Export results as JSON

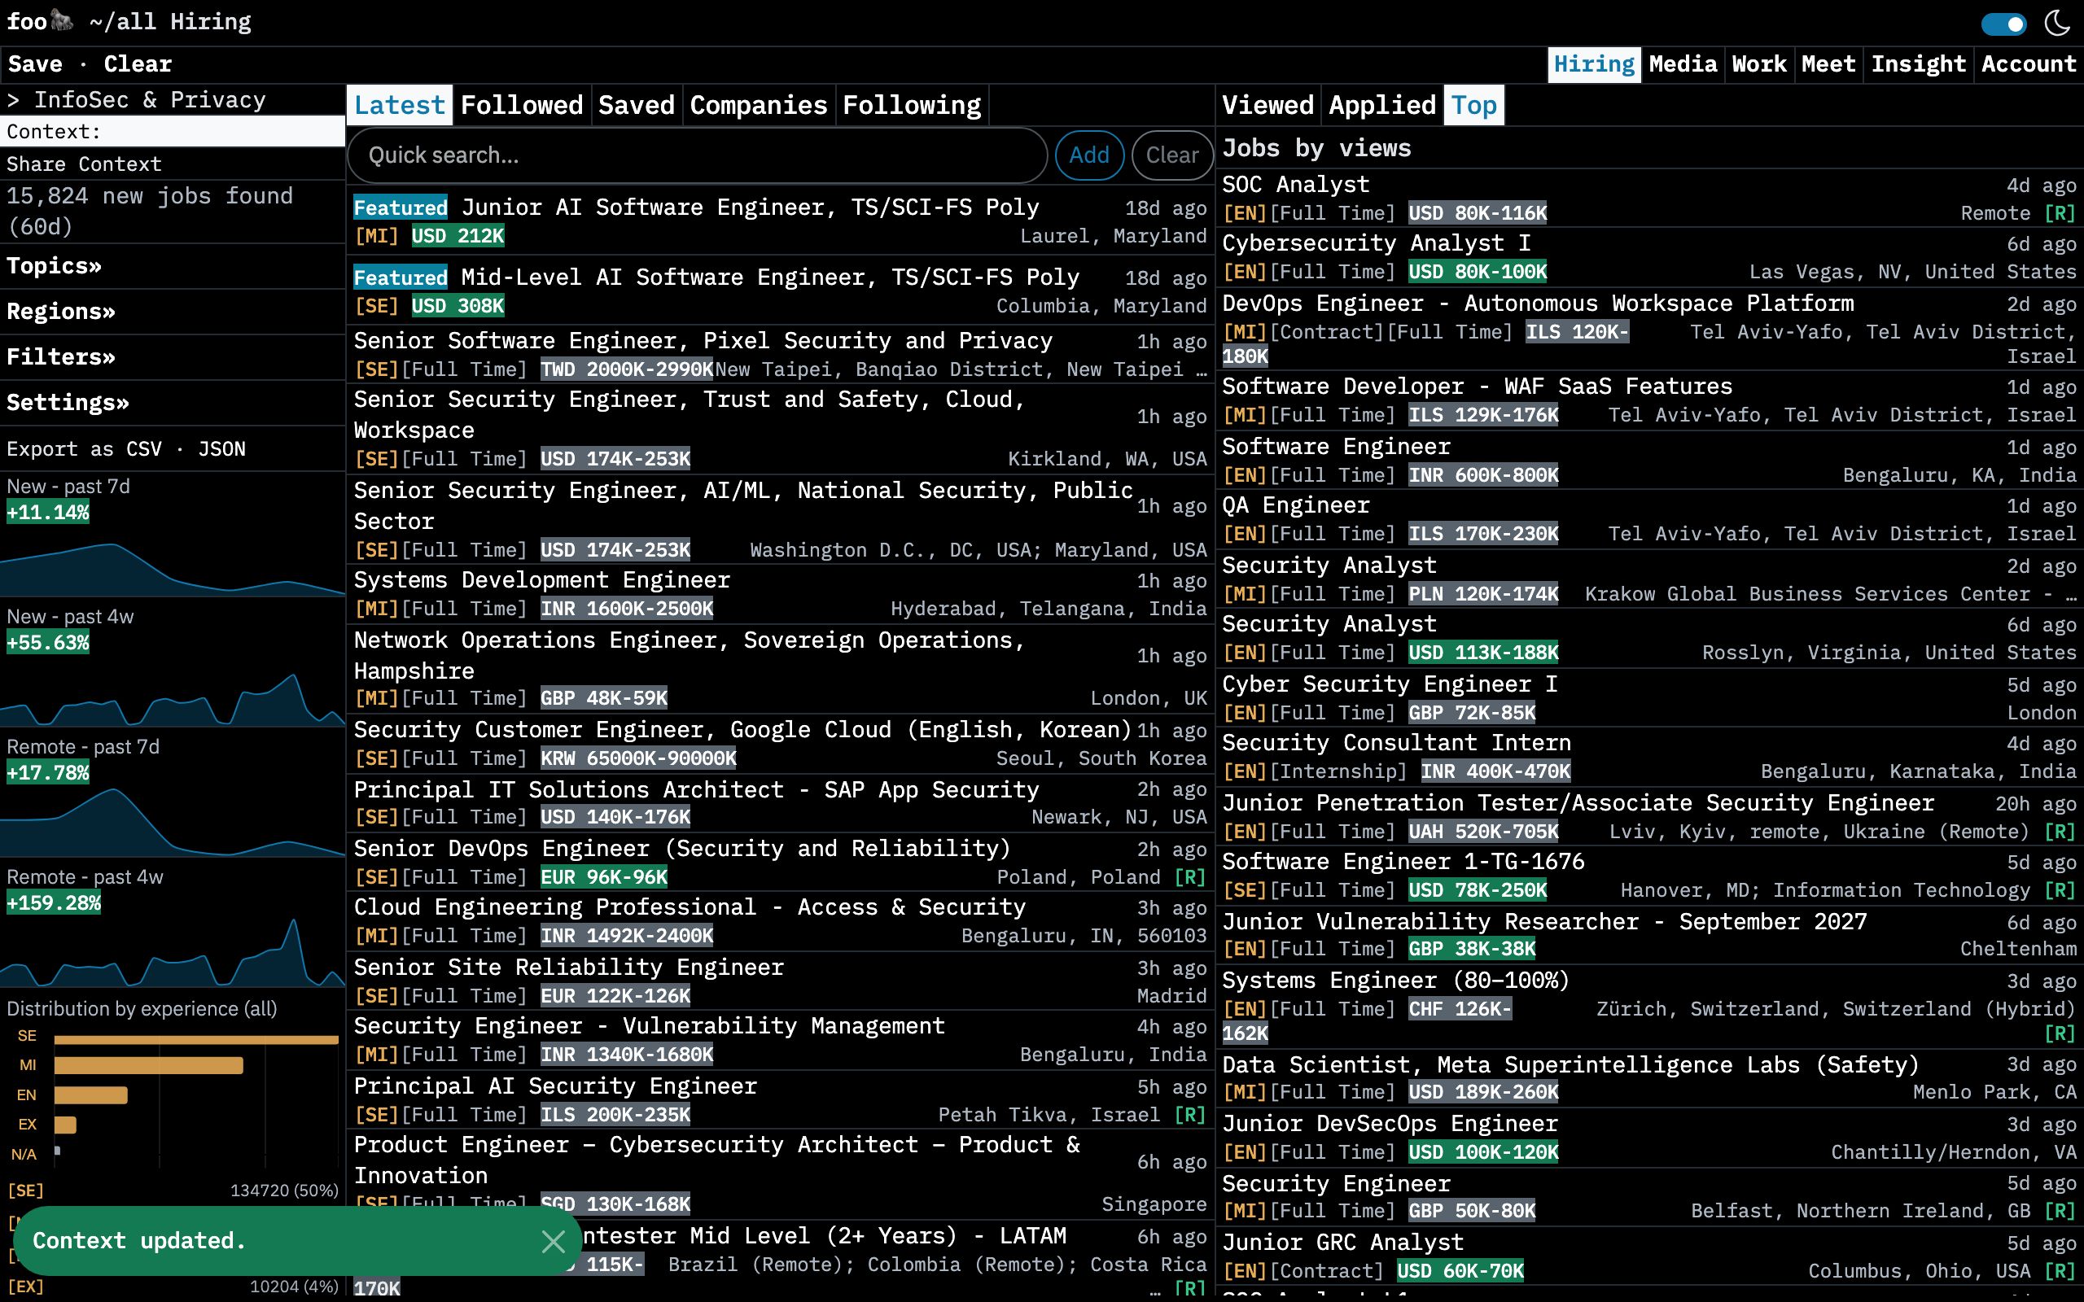[221, 449]
